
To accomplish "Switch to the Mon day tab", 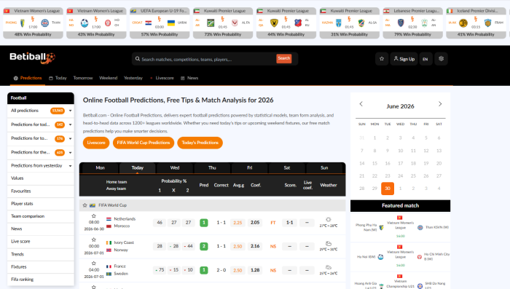I will 101,167.
